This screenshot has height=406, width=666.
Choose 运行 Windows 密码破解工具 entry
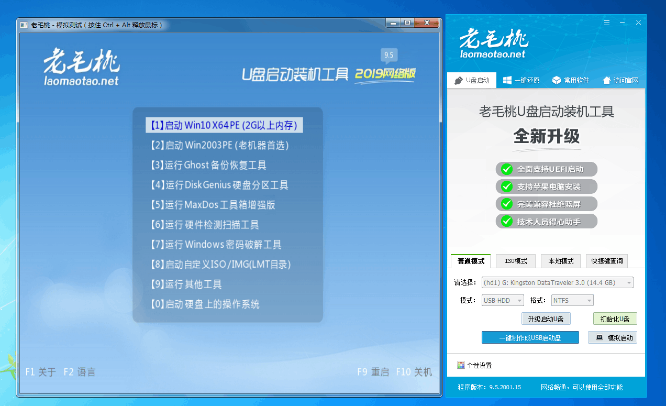point(216,245)
